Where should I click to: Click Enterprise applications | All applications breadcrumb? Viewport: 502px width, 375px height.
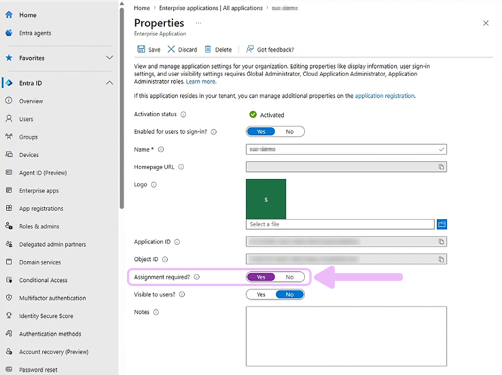pyautogui.click(x=211, y=8)
